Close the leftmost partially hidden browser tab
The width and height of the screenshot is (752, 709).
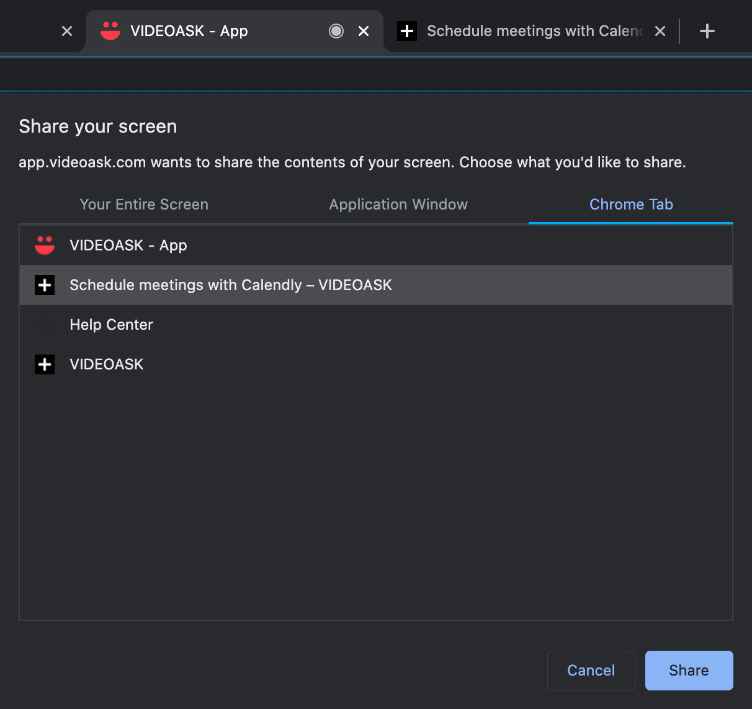[67, 31]
